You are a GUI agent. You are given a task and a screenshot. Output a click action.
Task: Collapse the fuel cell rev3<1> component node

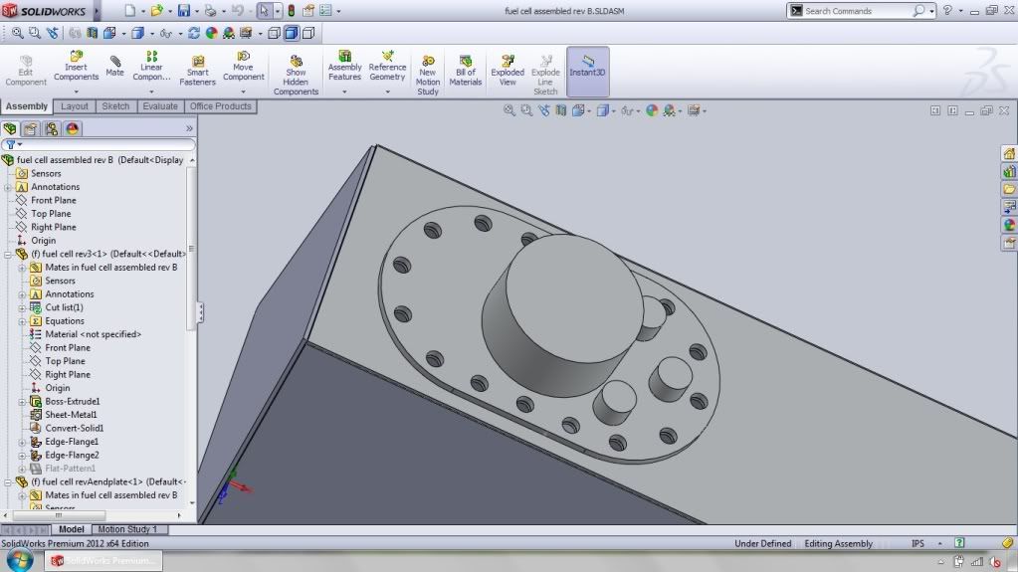(8, 255)
